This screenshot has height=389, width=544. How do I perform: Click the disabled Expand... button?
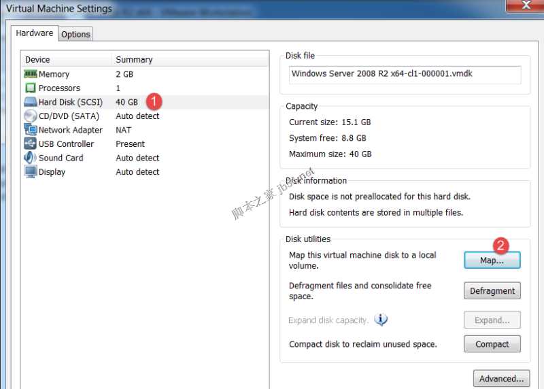(492, 320)
